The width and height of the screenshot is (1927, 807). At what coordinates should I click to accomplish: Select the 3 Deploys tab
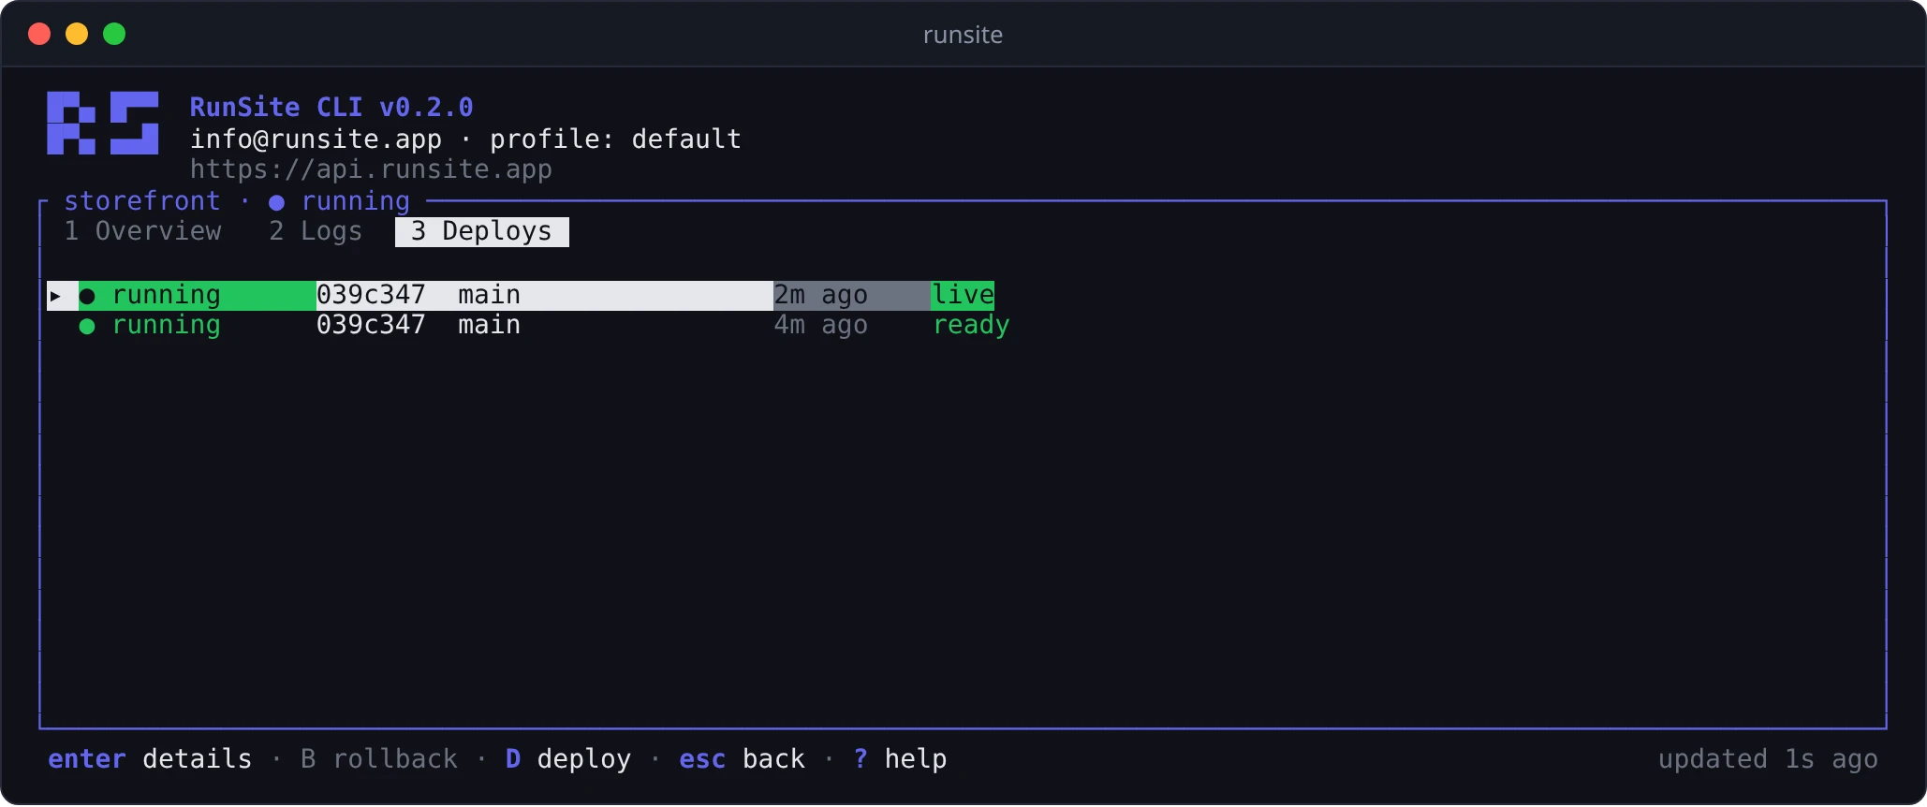coord(482,231)
